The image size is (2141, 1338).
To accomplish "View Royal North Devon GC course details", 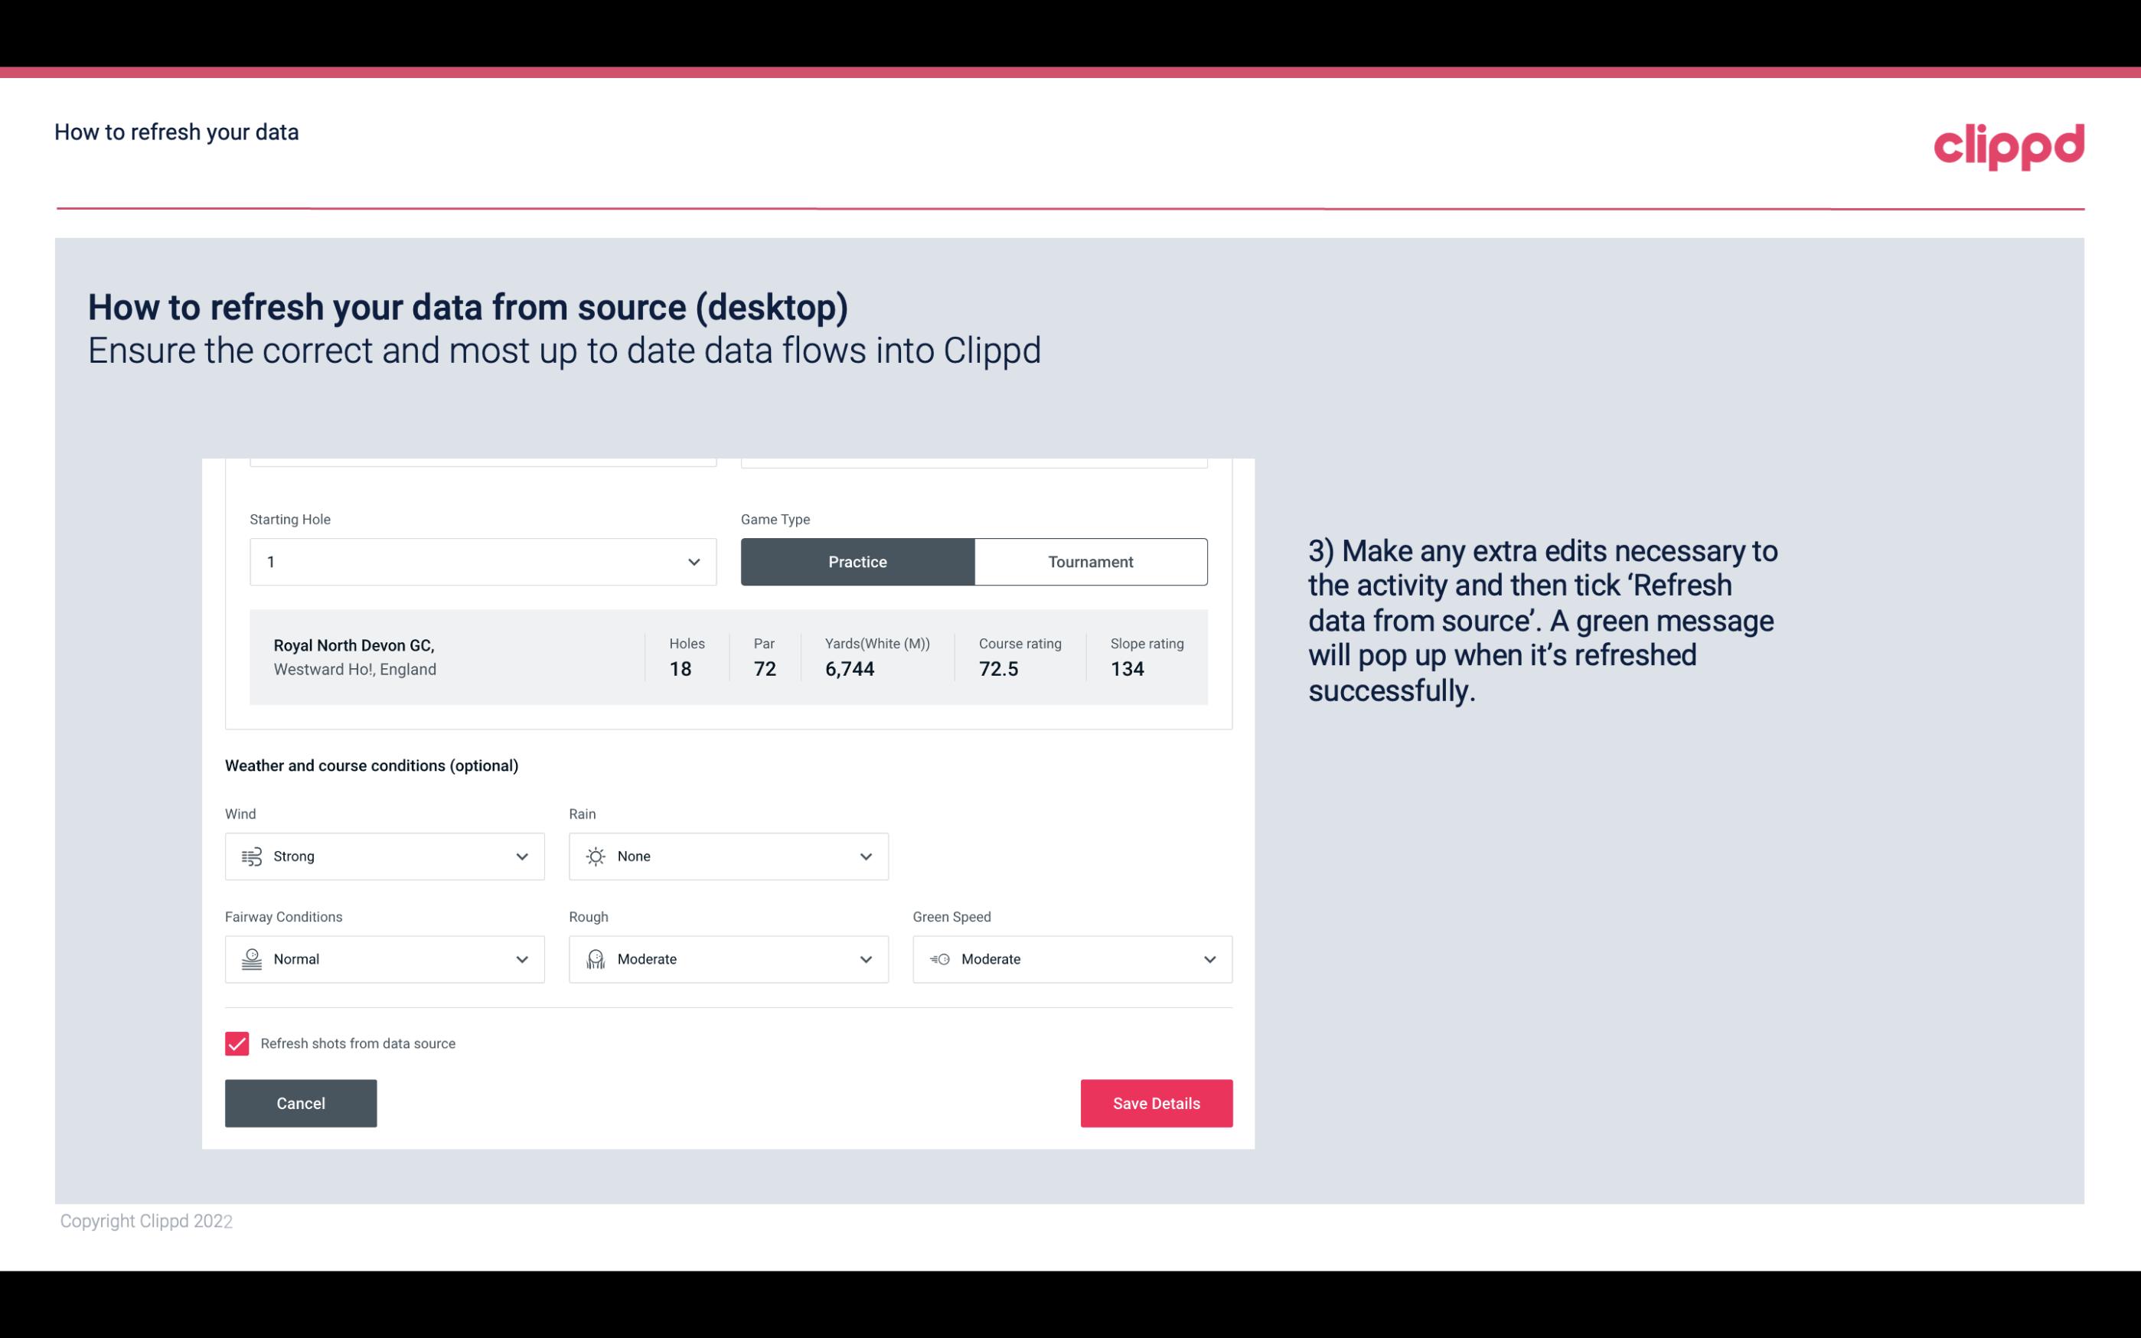I will (x=729, y=657).
